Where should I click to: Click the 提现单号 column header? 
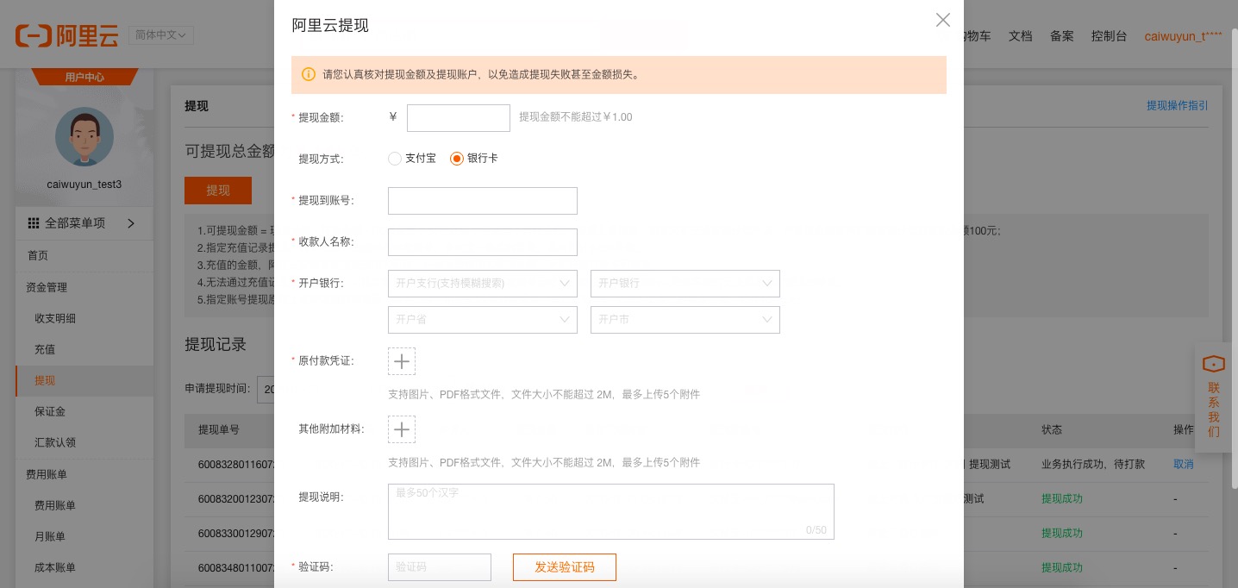[x=219, y=429]
